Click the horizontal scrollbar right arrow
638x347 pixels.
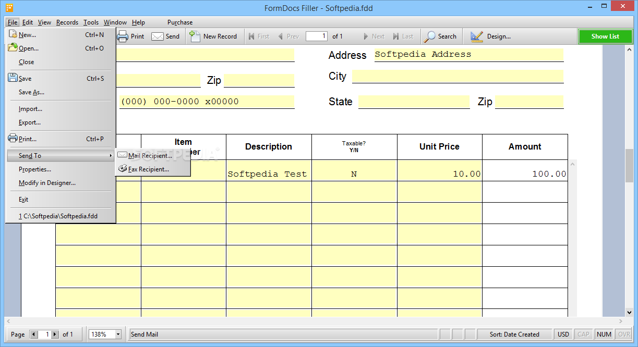pyautogui.click(x=620, y=321)
